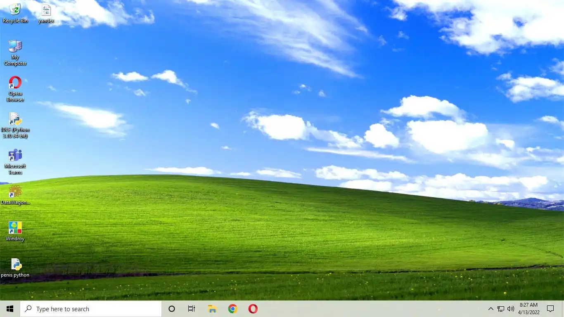Image resolution: width=564 pixels, height=317 pixels.
Task: Open the notification Action Center
Action: click(550, 309)
